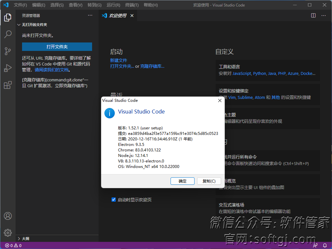Open notifications bell in status bar
Image resolution: width=332 pixels, height=249 pixels.
coord(325,246)
